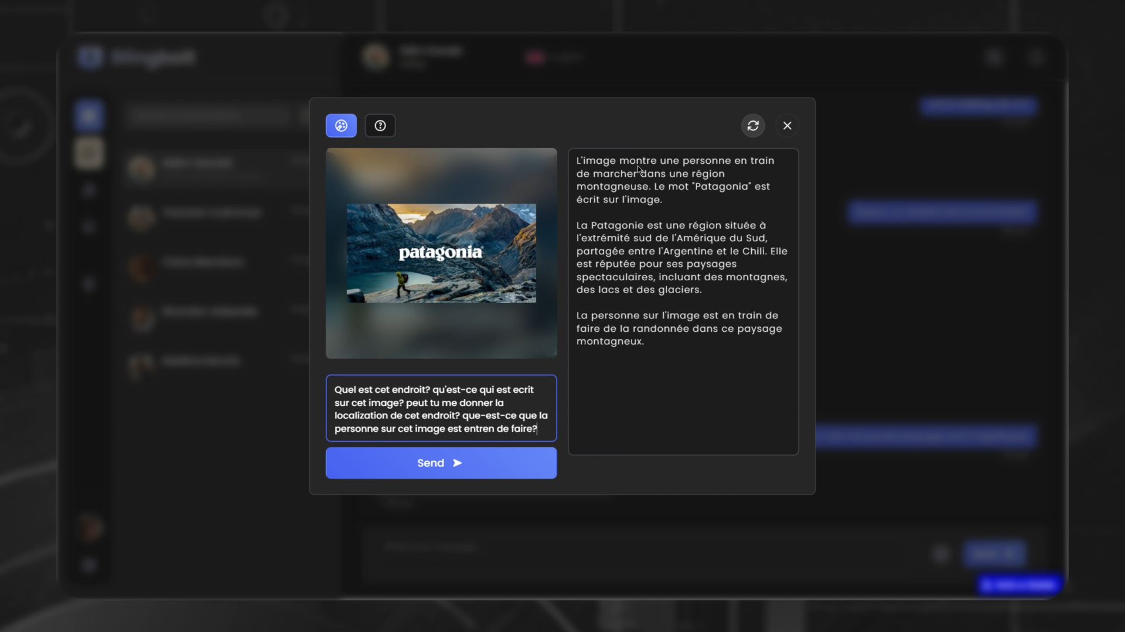Click the blurred blue send button in chat

(x=994, y=554)
